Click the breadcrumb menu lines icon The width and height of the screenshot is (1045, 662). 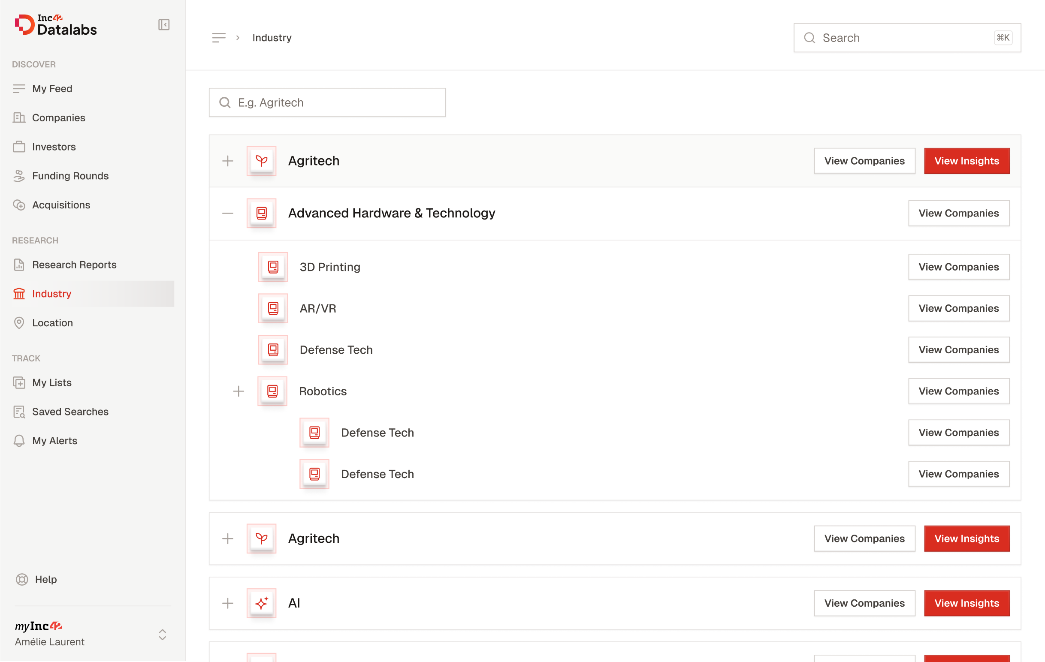[219, 38]
